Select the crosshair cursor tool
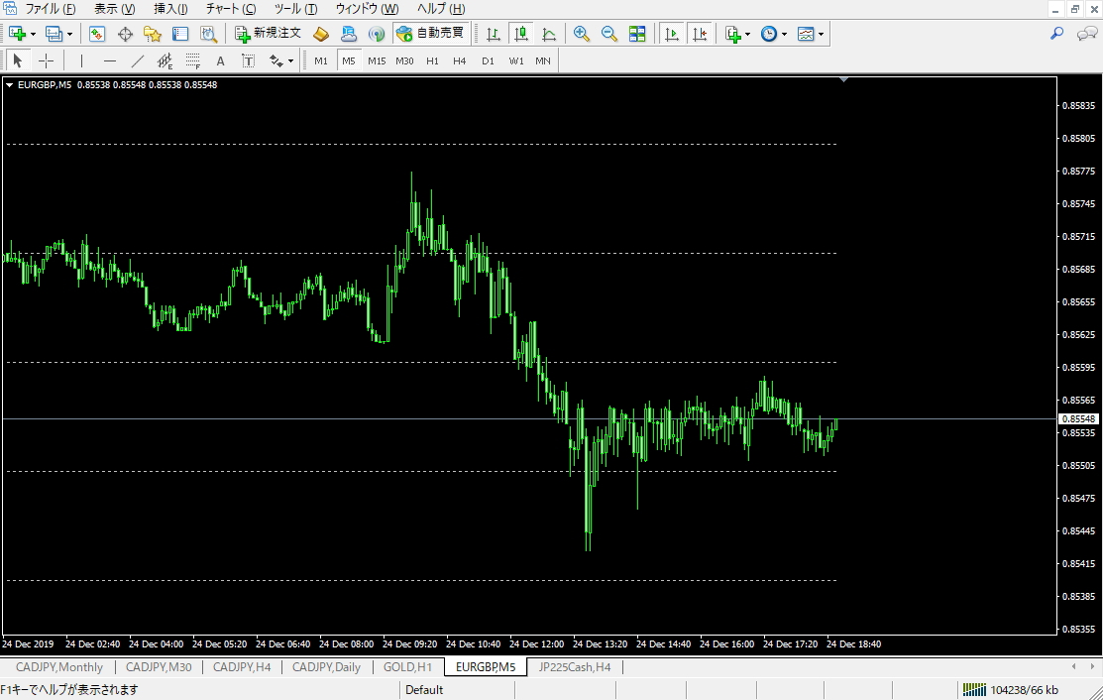 point(46,61)
